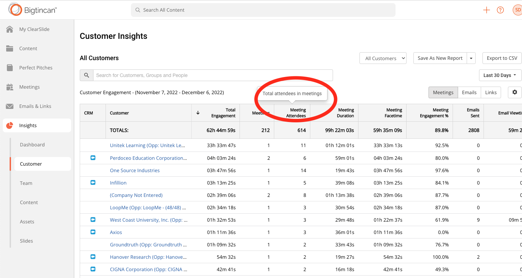Open CIGNA Corporation customer link
Viewport: 522px width, 278px height.
[148, 269]
